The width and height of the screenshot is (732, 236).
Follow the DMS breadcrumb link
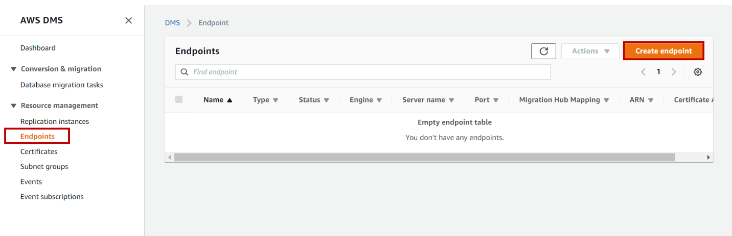pos(172,23)
